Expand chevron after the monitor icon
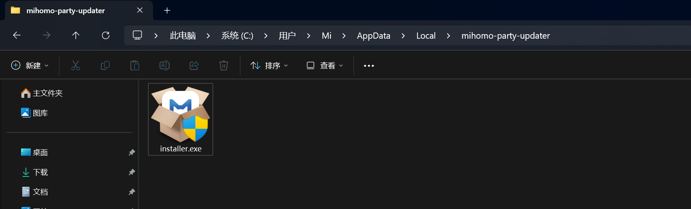 (x=156, y=36)
